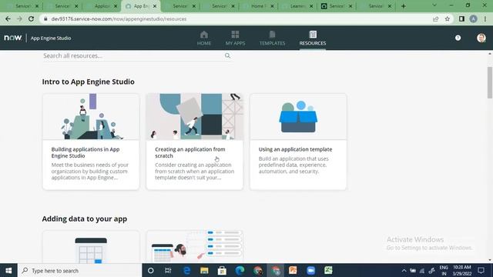The image size is (493, 277).
Task: Open File Explorer from taskbar
Action: coord(204,270)
